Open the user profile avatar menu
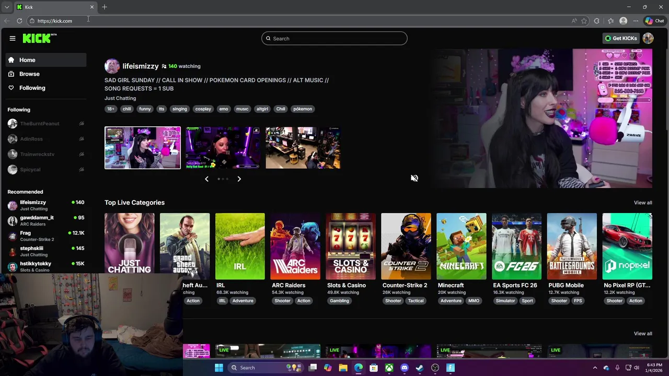The height and width of the screenshot is (376, 669). (648, 38)
